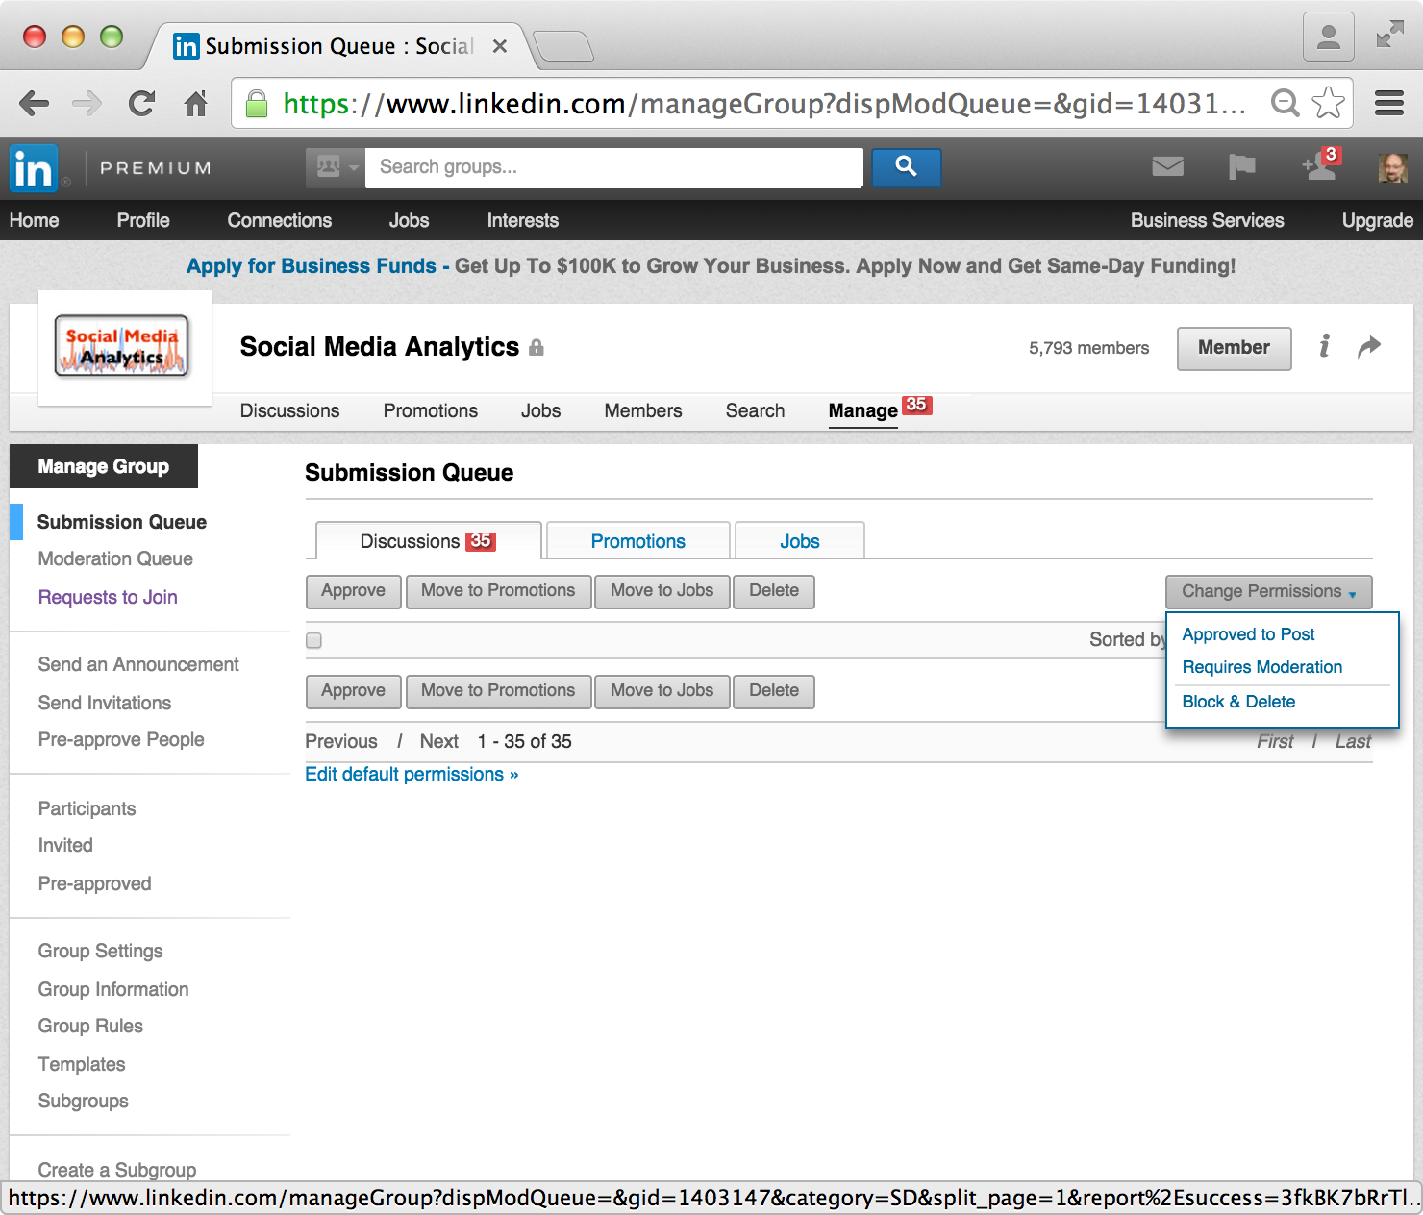Click the bottom Approve button
Viewport: 1423px width, 1215px height.
click(x=353, y=691)
